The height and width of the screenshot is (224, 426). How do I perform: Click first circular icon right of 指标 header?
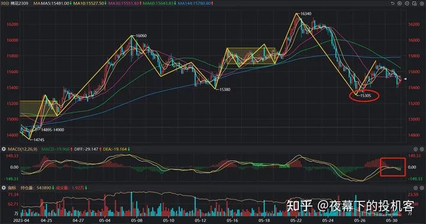pos(415,188)
